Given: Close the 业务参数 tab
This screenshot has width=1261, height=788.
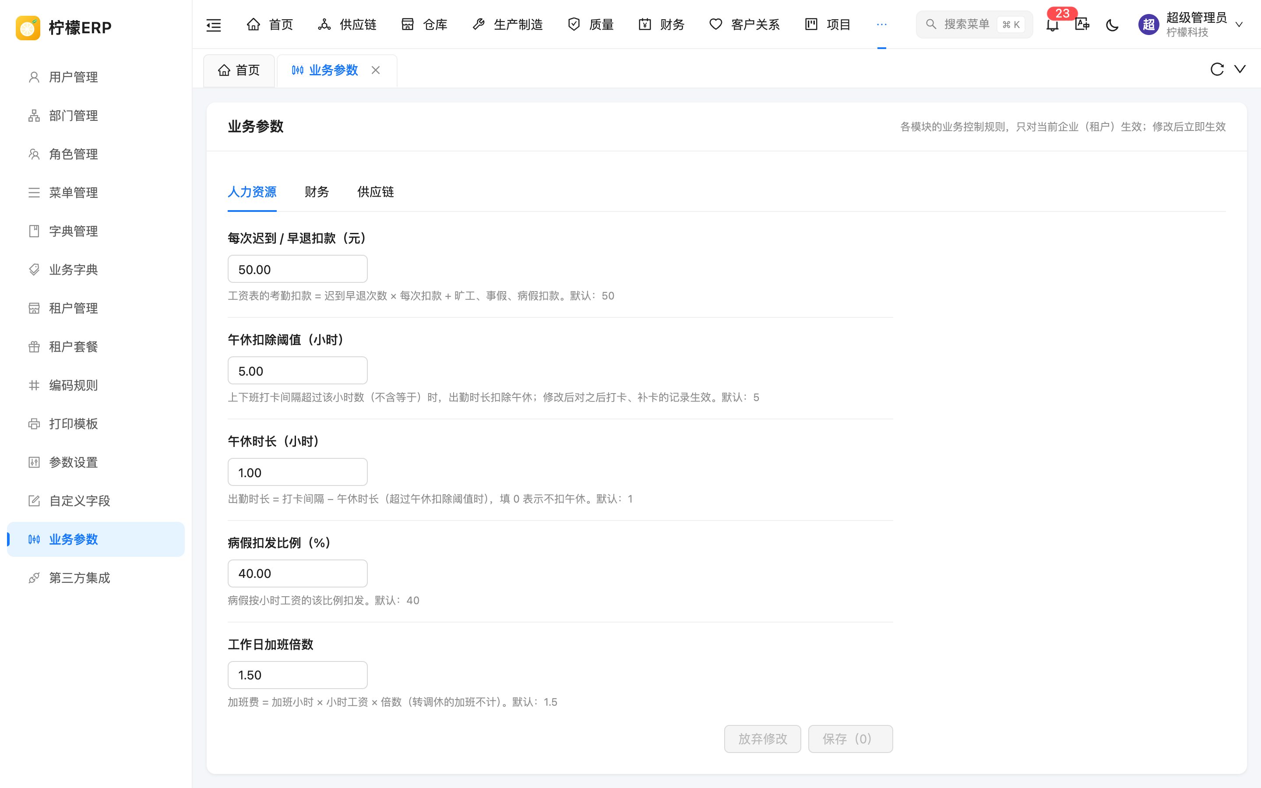Looking at the screenshot, I should (x=376, y=70).
